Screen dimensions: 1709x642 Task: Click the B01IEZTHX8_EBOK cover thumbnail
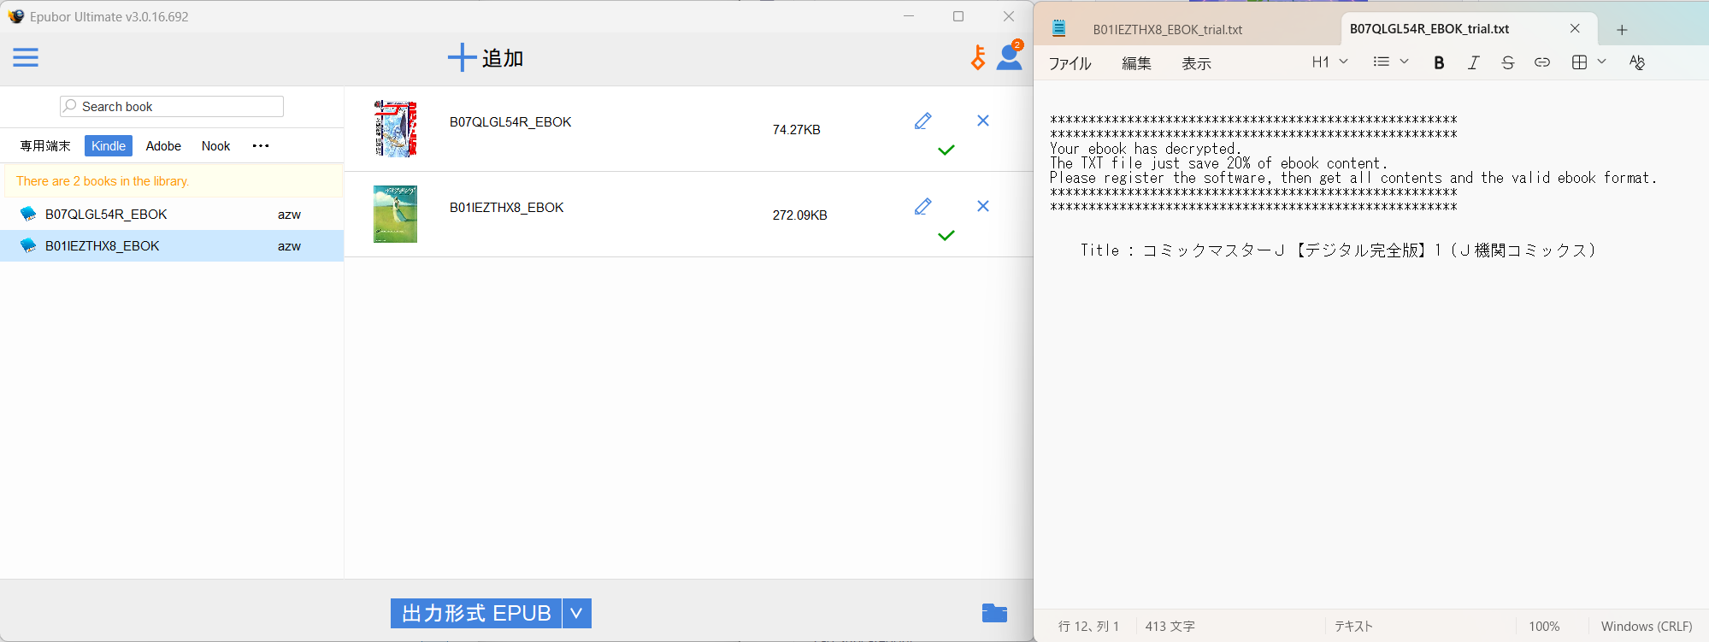tap(395, 214)
